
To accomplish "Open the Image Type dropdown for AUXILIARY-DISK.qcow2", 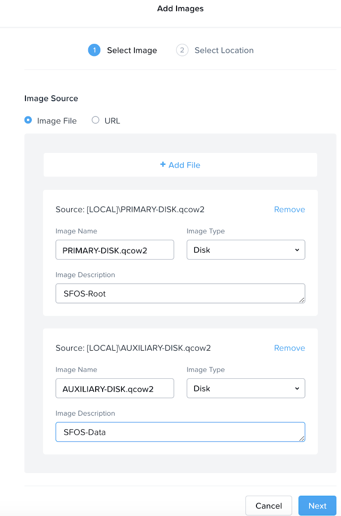I will click(245, 388).
